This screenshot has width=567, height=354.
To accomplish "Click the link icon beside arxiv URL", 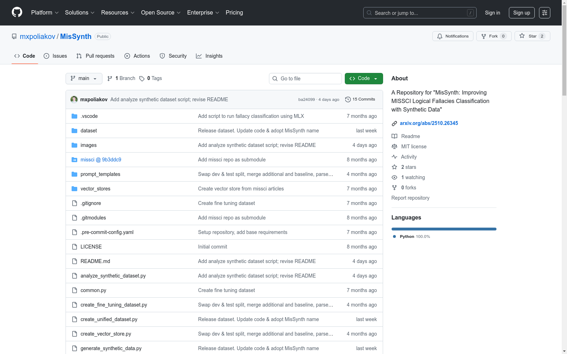I will [394, 124].
